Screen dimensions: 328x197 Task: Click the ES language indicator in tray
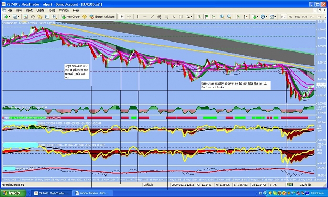pos(261,193)
